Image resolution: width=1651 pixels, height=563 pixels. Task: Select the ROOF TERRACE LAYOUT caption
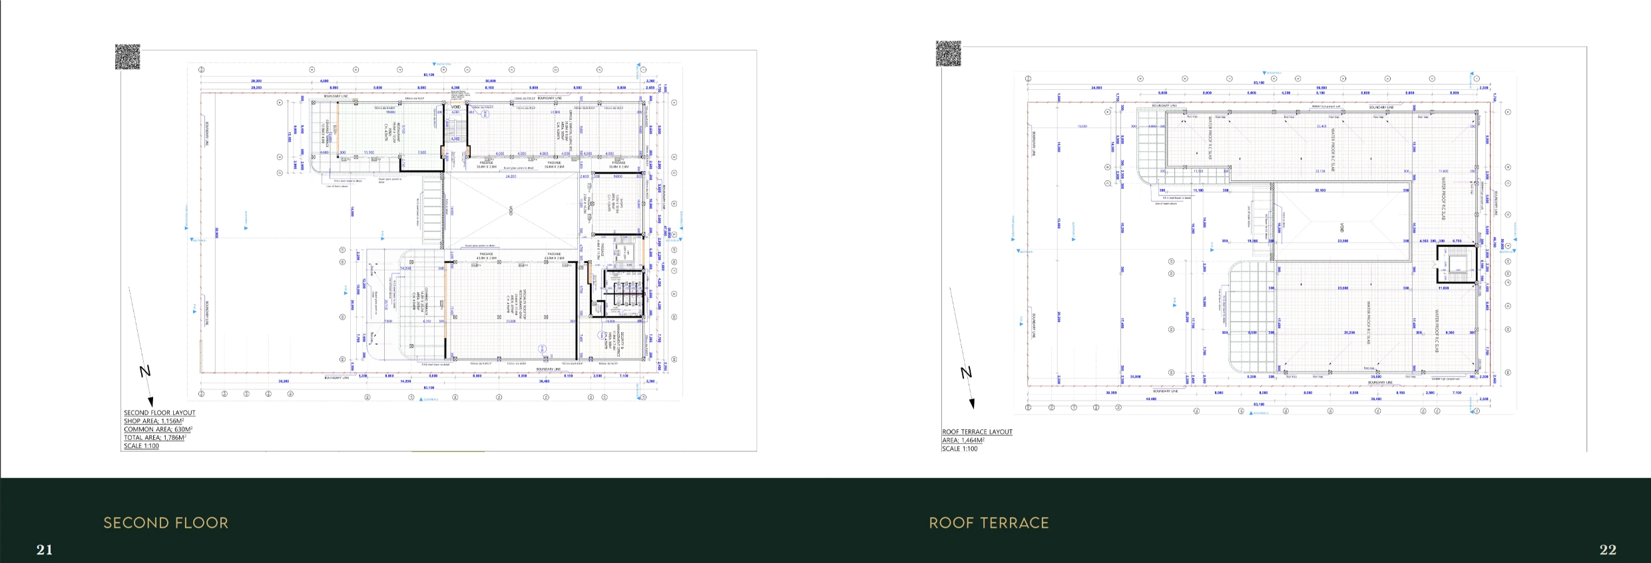pos(977,432)
